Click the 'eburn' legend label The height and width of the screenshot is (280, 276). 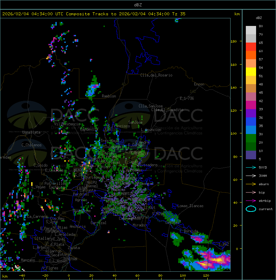(x=264, y=184)
